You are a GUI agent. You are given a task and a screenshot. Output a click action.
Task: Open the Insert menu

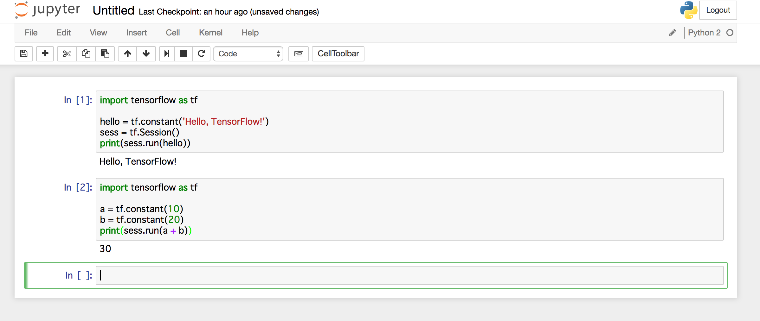137,33
